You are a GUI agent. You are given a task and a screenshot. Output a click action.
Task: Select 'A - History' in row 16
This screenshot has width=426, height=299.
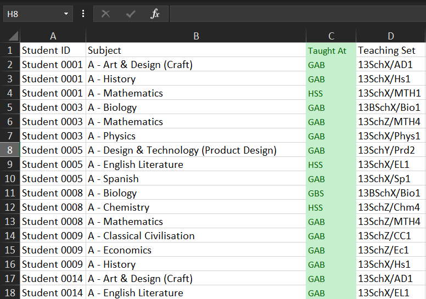pyautogui.click(x=196, y=264)
